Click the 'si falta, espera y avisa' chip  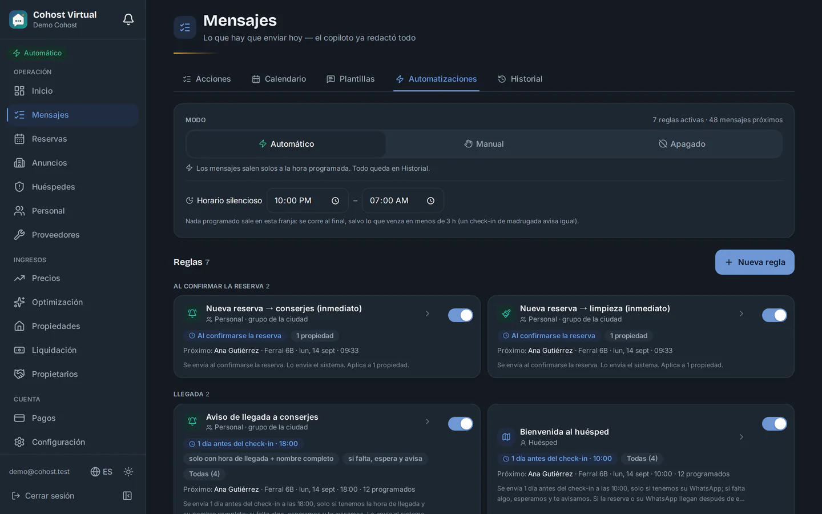click(385, 459)
